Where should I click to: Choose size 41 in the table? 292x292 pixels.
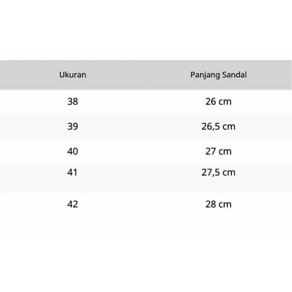click(x=73, y=172)
